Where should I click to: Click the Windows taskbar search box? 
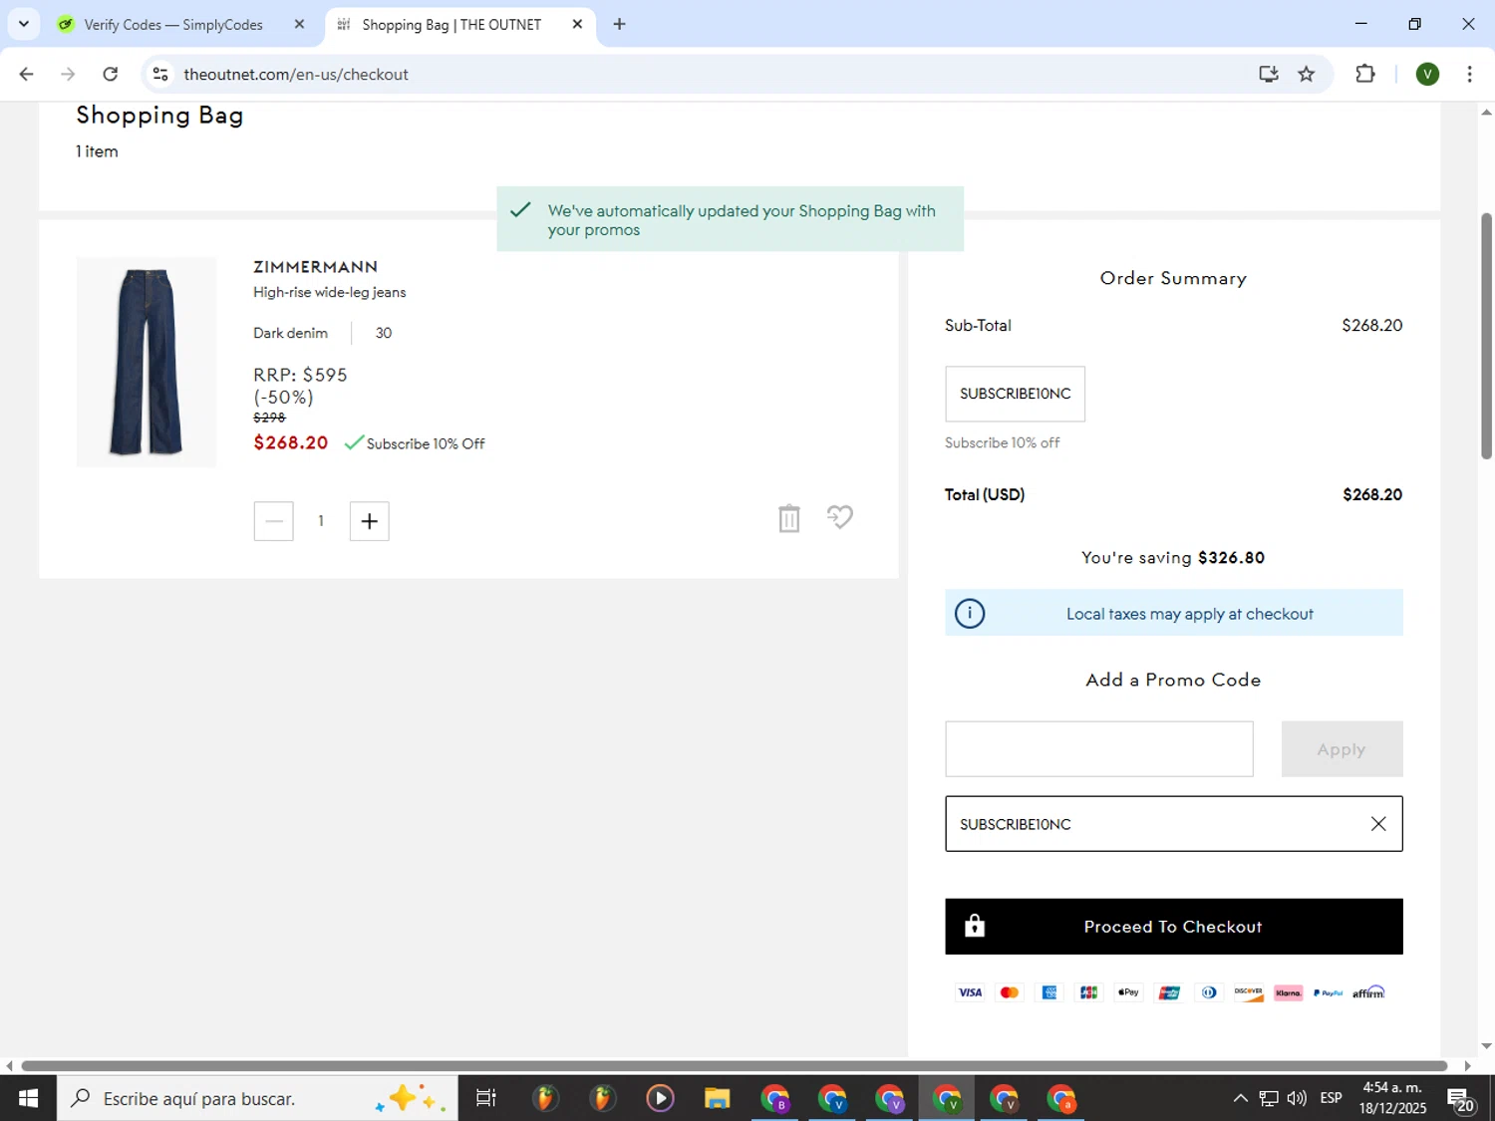pos(257,1098)
